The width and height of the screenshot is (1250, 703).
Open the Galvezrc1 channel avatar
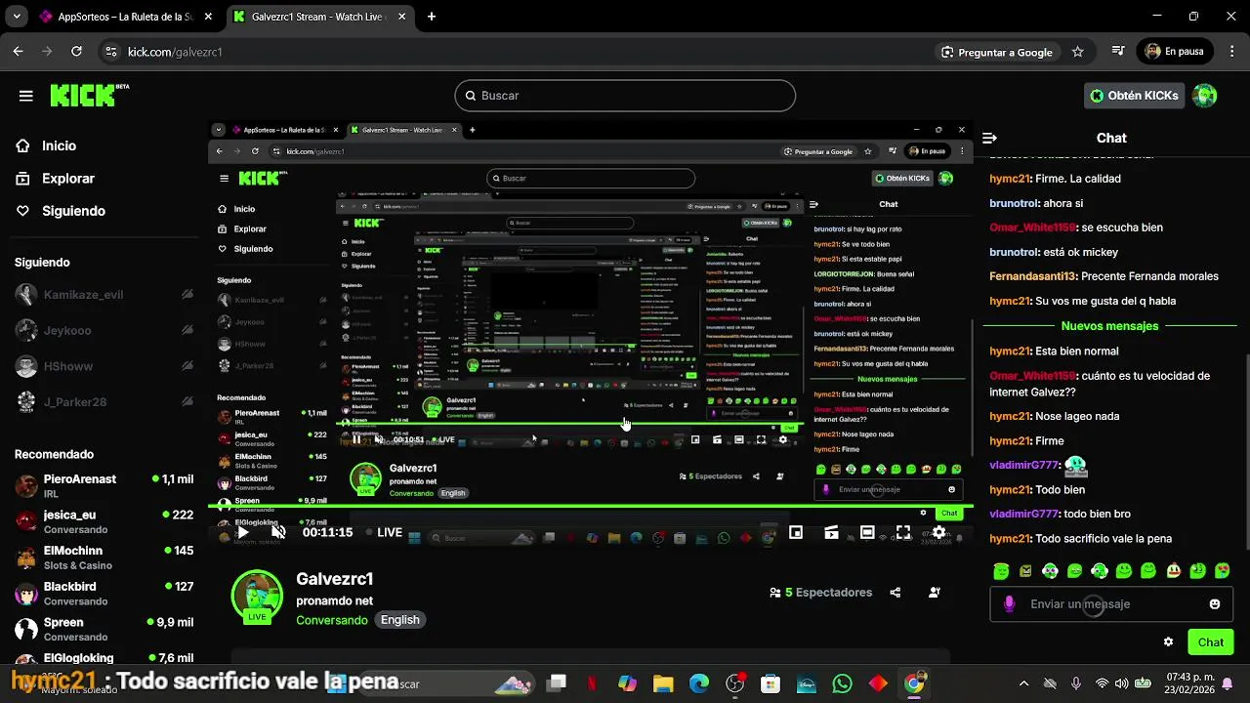[257, 596]
